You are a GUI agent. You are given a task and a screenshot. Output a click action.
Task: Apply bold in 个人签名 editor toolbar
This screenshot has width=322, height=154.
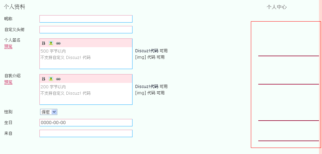(43, 43)
